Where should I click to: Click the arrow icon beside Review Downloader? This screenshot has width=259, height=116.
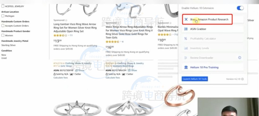pos(240,58)
